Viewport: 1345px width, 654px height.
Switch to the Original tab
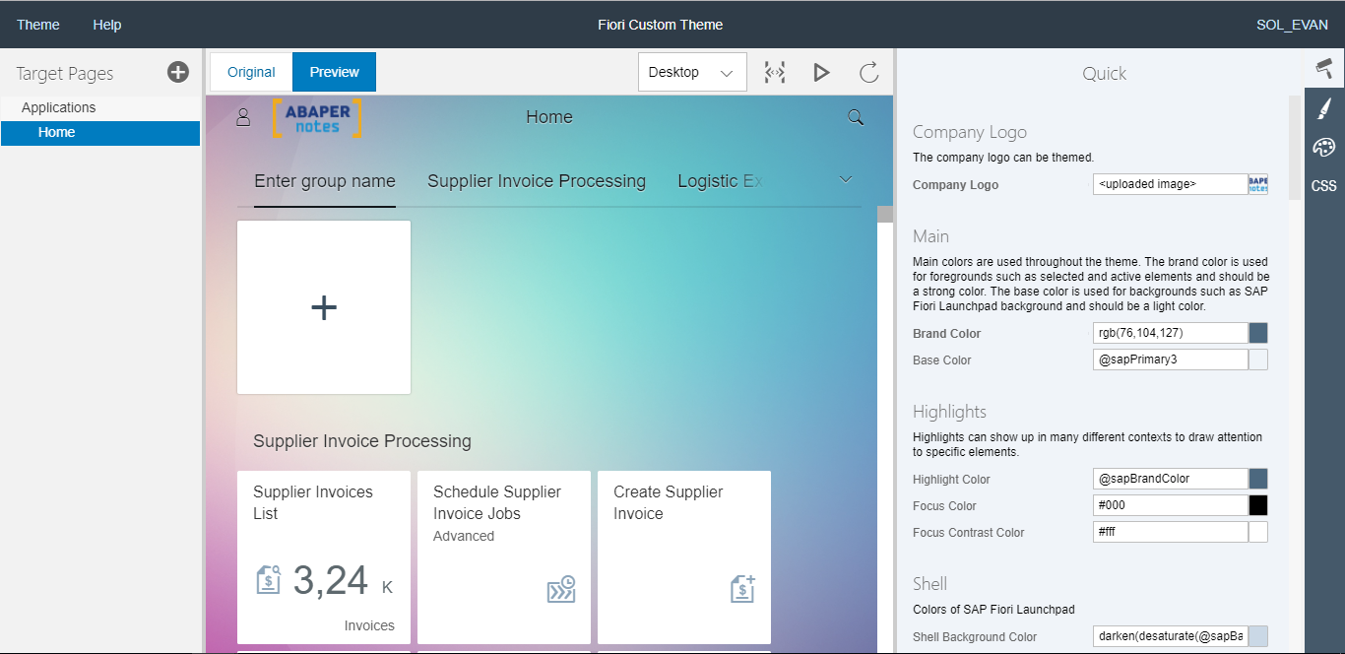(250, 71)
